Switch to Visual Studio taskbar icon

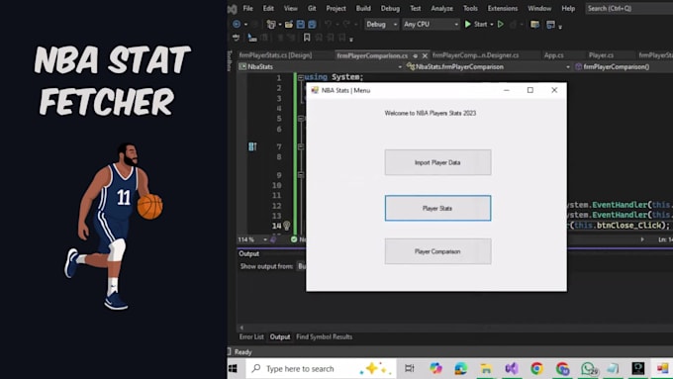point(512,368)
